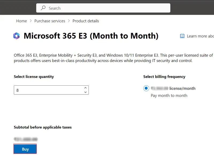Click inside the license quantity field
Image resolution: width=214 pixels, height=157 pixels.
(x=48, y=90)
